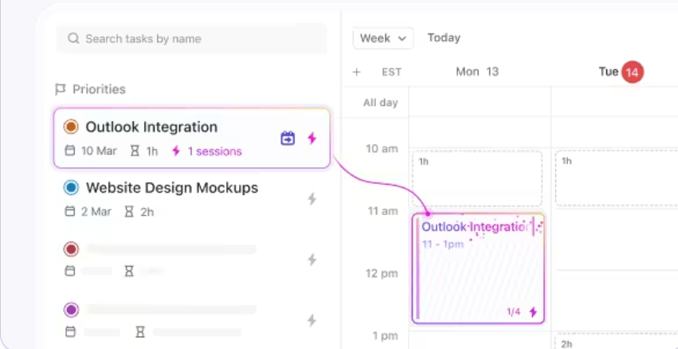Jump to Today in the calendar
This screenshot has height=349, width=678.
coord(444,38)
